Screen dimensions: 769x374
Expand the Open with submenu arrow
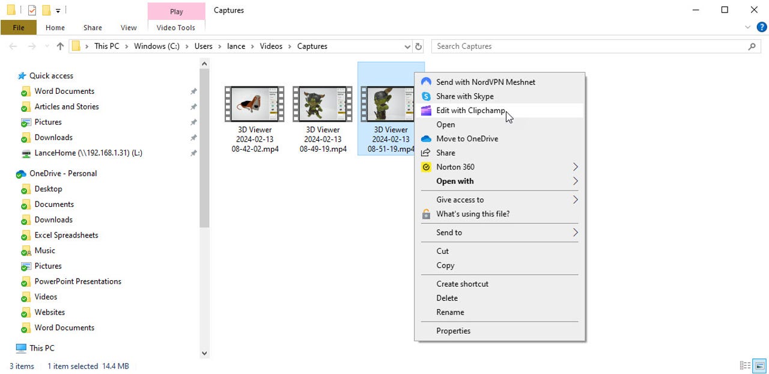[575, 181]
